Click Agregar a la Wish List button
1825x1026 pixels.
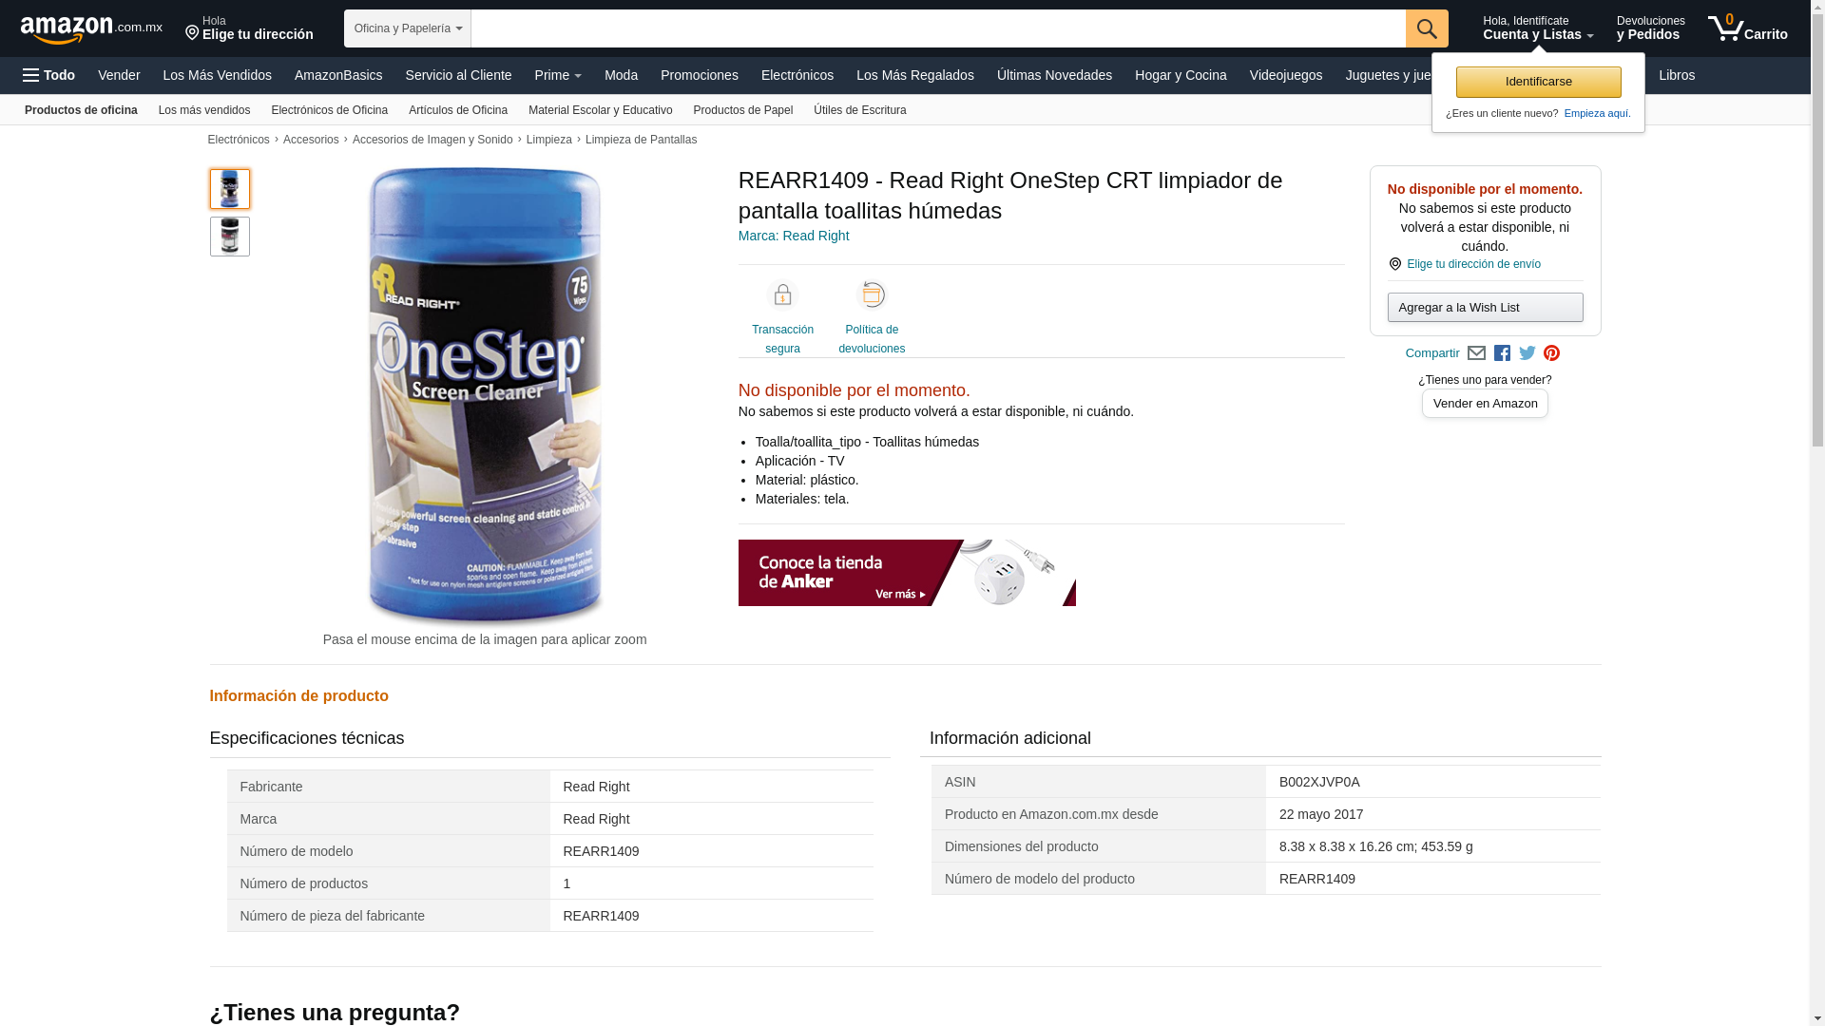[x=1485, y=307]
